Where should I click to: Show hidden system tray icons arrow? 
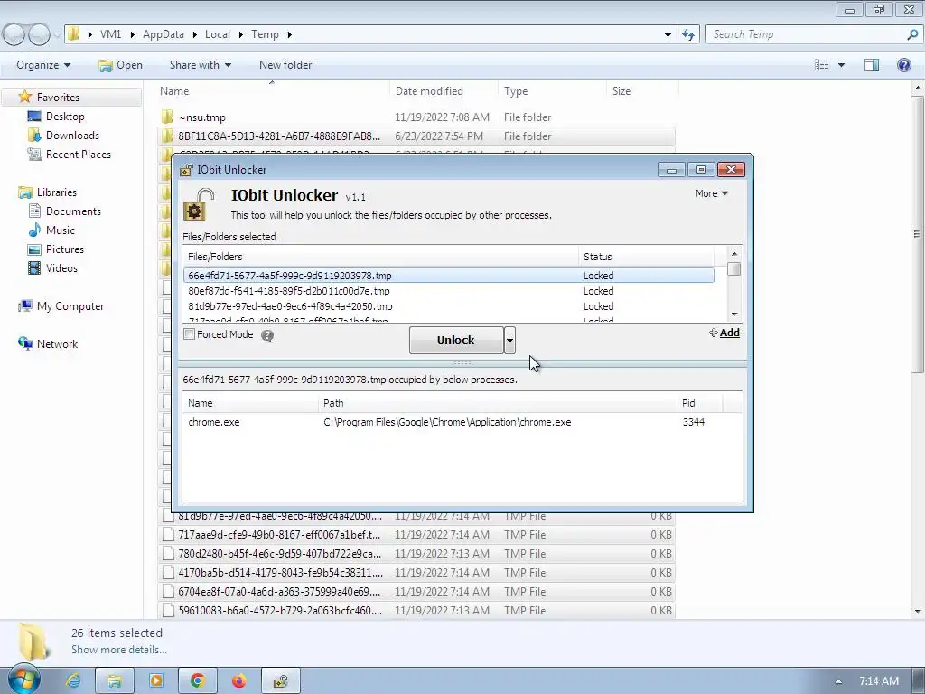pos(838,681)
